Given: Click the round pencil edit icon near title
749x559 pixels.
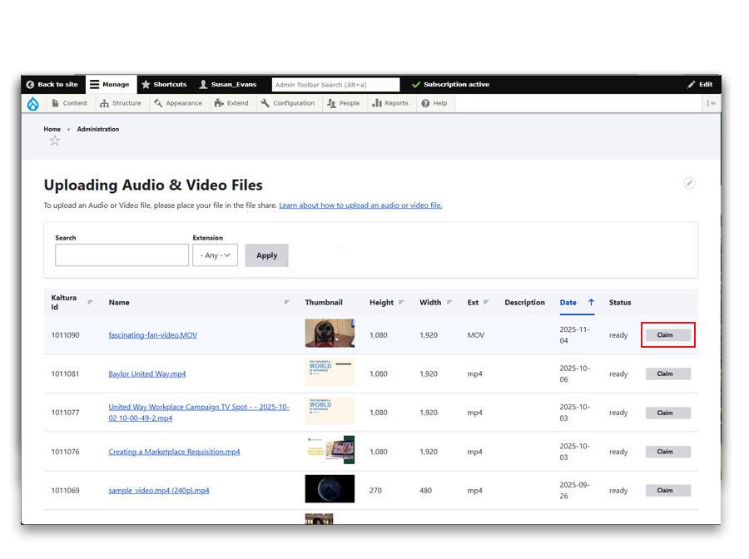Looking at the screenshot, I should click(x=689, y=183).
